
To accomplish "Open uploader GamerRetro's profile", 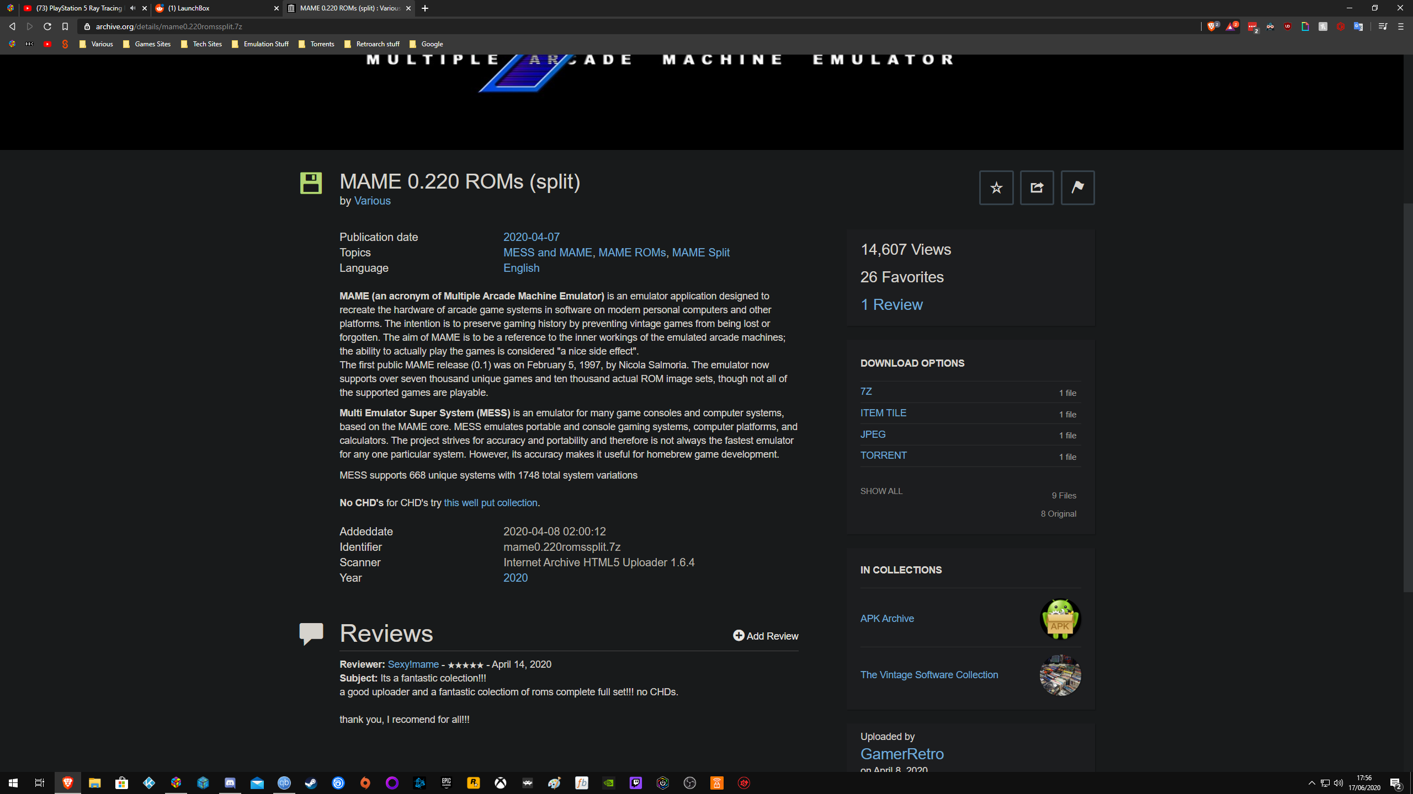I will click(x=902, y=754).
